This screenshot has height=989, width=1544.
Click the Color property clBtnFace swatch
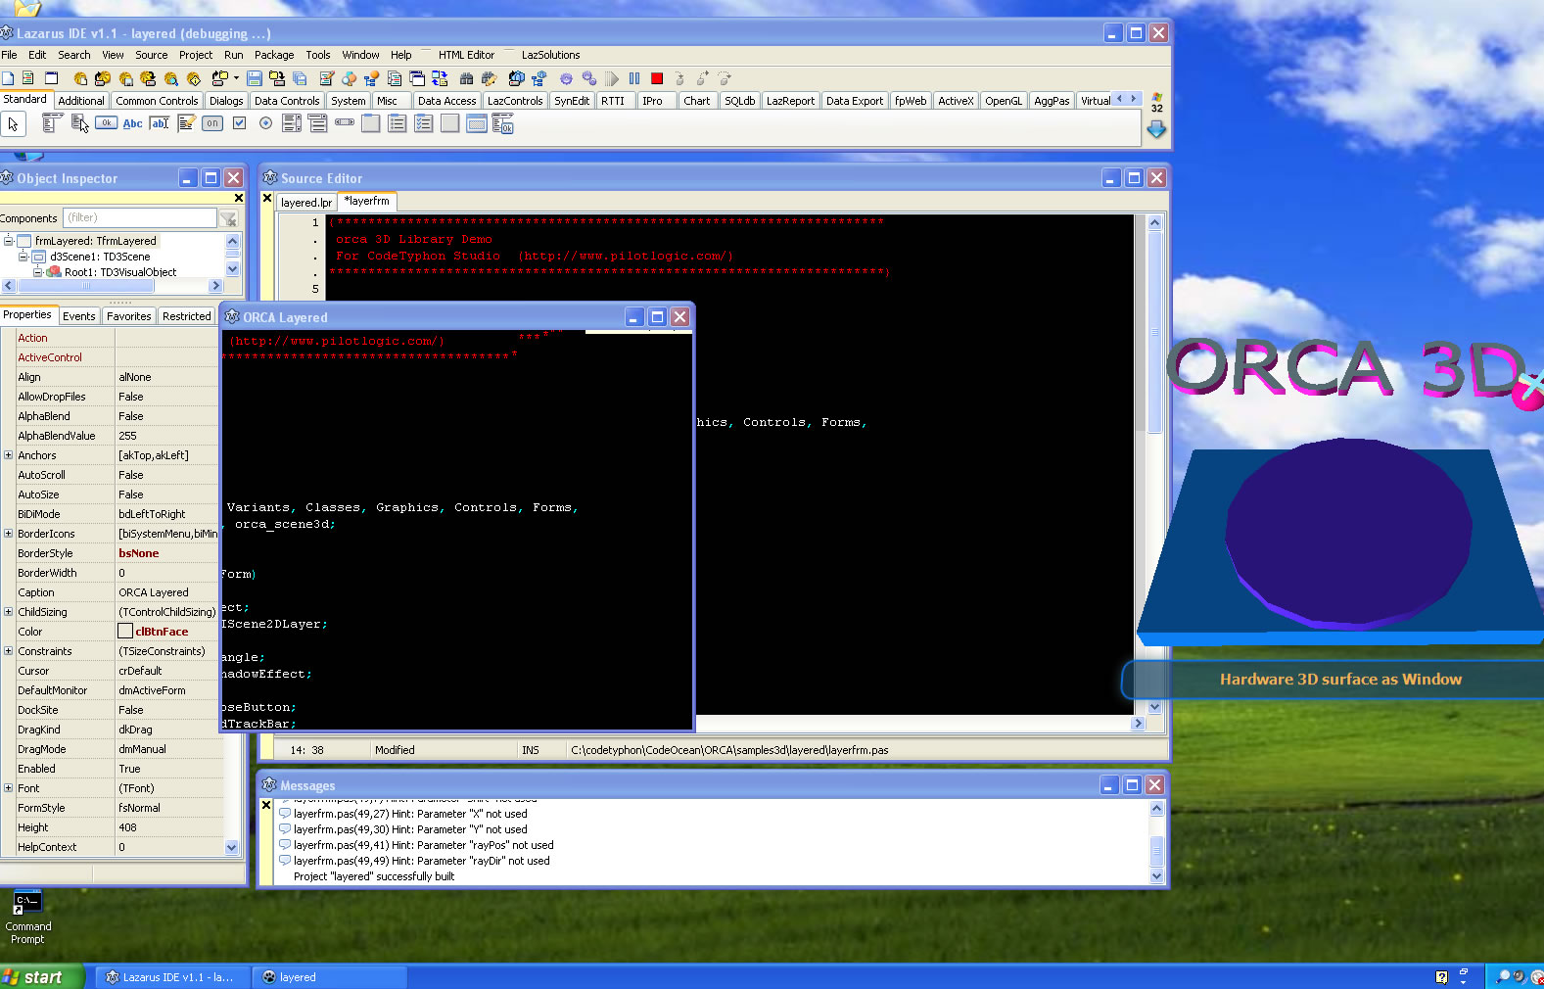pyautogui.click(x=125, y=632)
